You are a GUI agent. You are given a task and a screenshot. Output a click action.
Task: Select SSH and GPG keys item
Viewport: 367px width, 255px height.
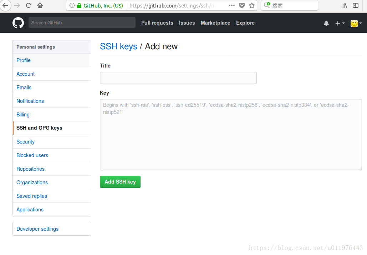(x=52, y=128)
